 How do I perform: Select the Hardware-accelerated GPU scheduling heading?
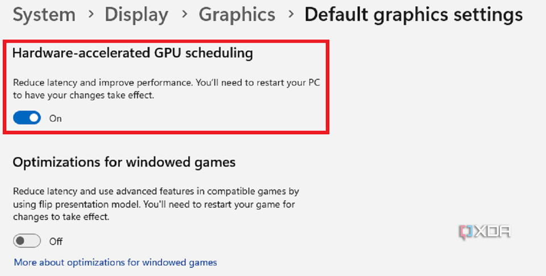click(133, 53)
